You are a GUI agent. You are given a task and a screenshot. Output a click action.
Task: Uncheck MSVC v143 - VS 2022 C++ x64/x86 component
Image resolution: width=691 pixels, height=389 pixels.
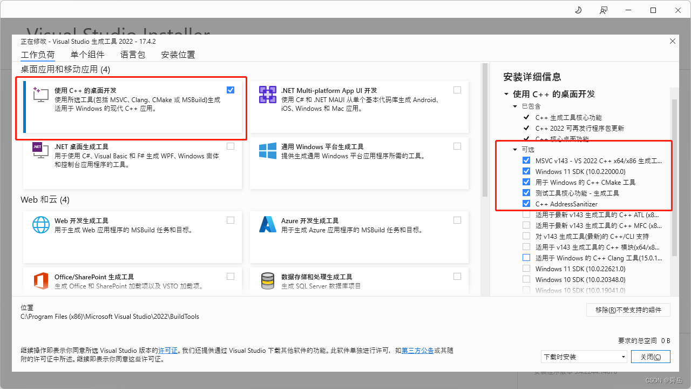point(526,160)
